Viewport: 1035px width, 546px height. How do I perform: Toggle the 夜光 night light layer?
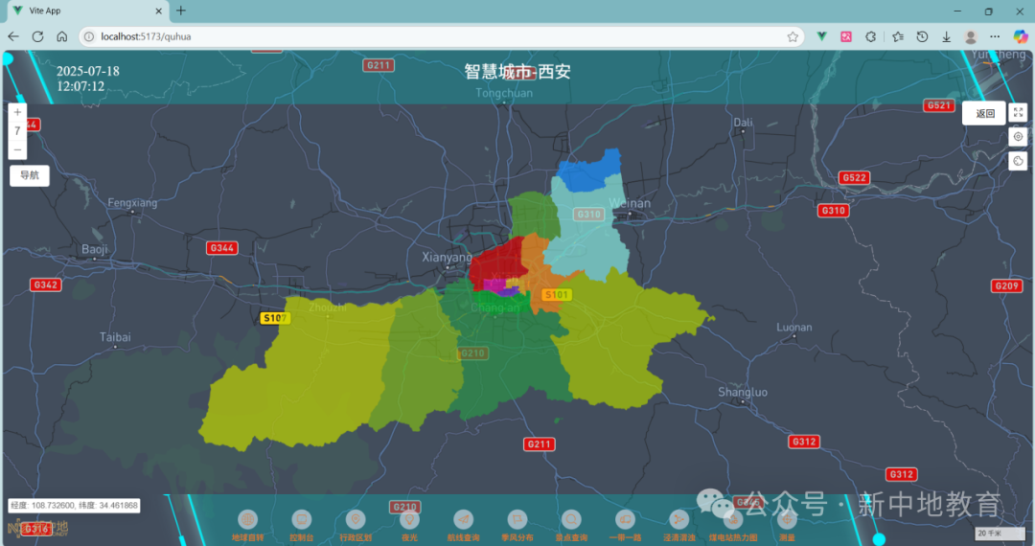coord(409,526)
